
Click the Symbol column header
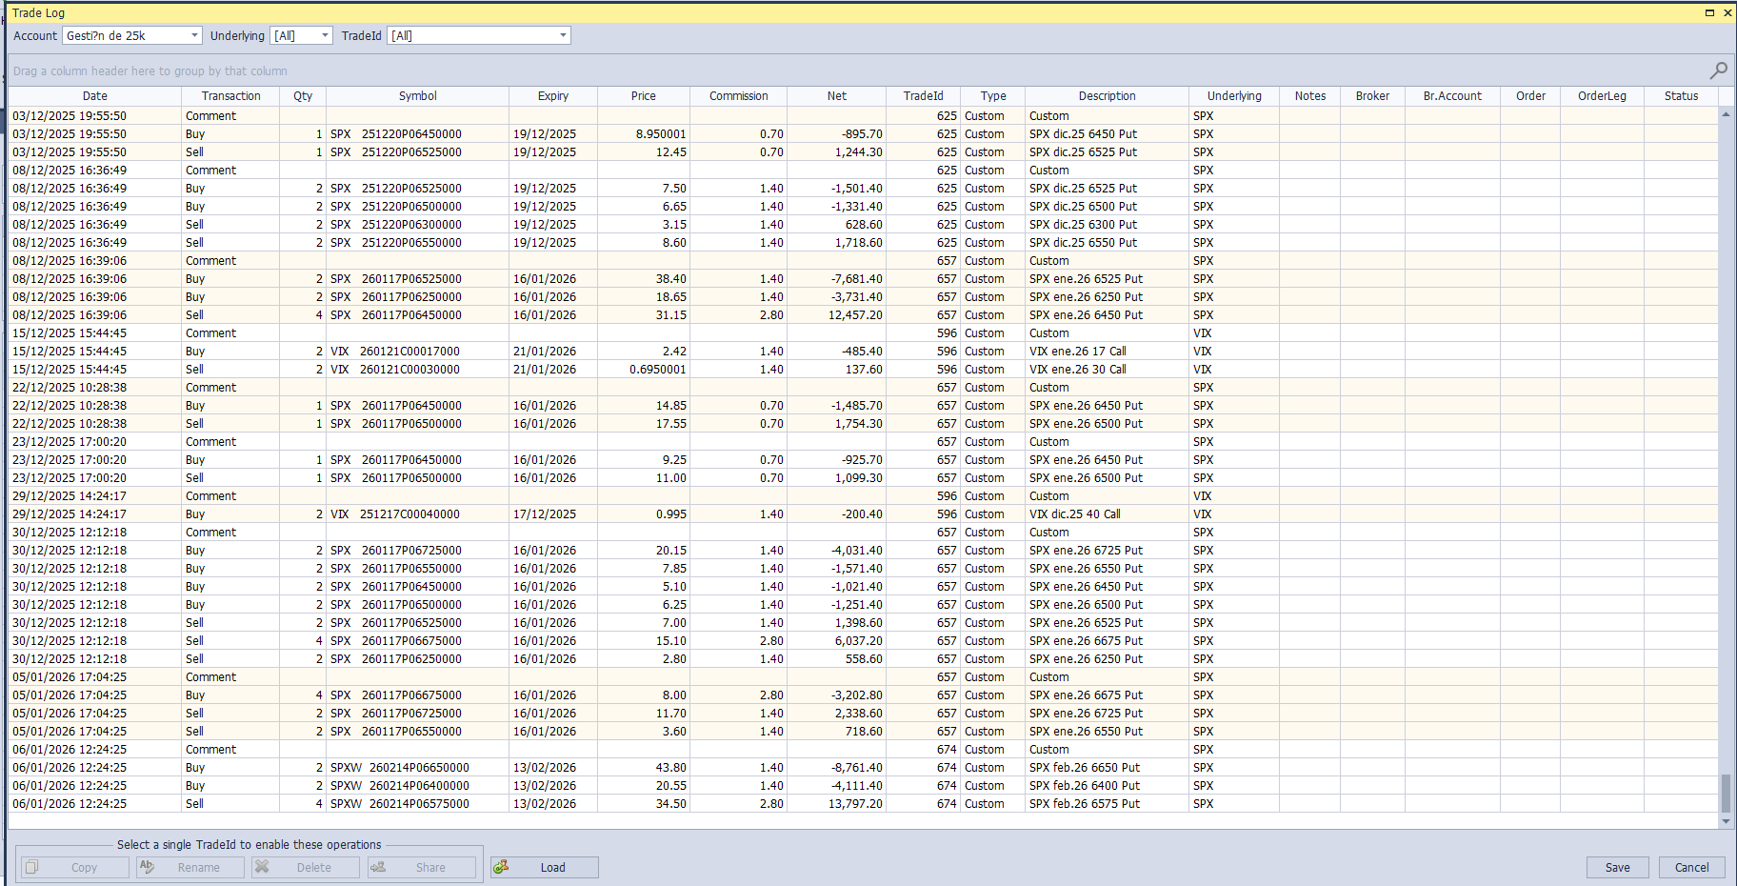point(417,95)
